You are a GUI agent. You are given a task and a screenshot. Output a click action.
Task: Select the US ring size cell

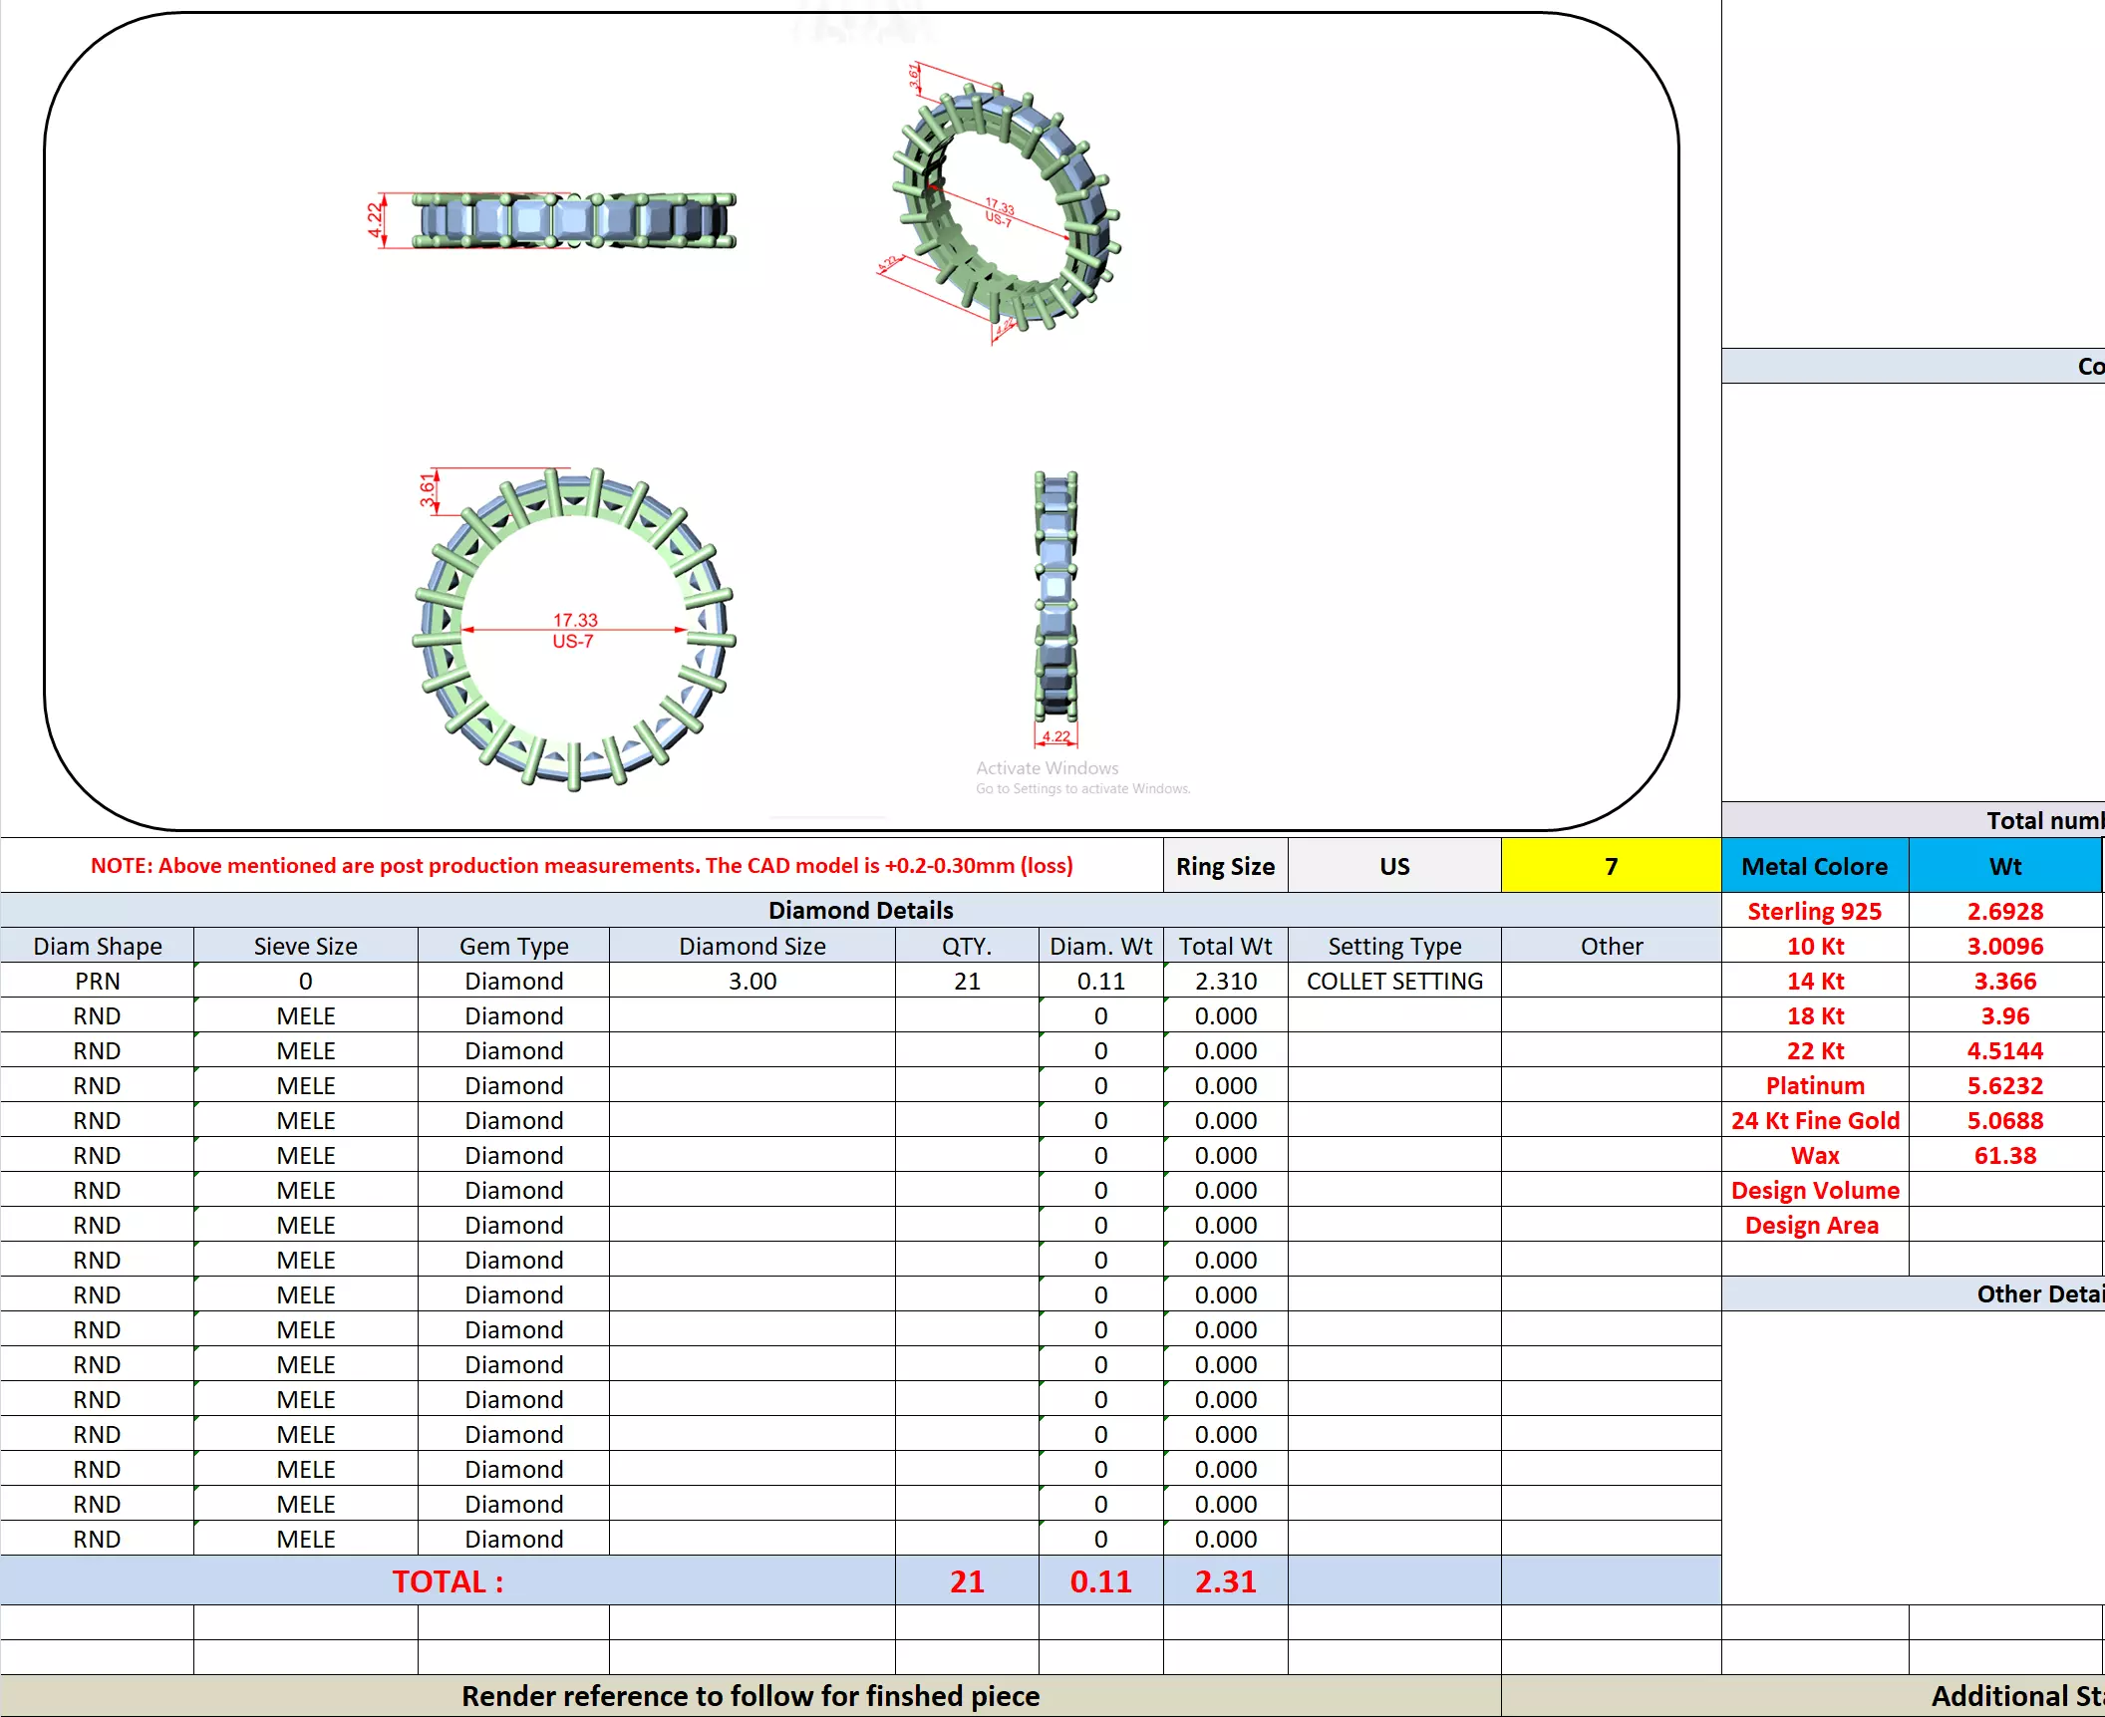click(x=1393, y=866)
